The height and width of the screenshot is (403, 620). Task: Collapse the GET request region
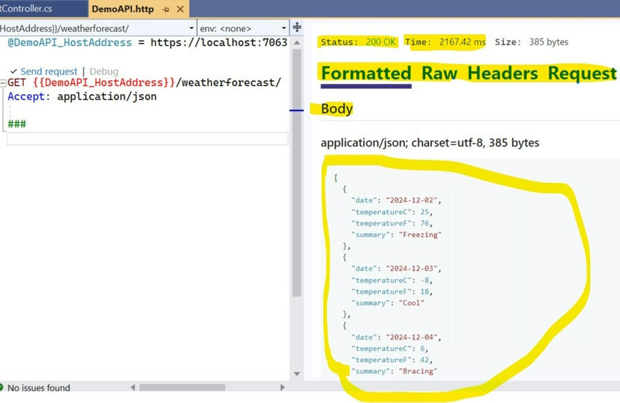tap(3, 82)
